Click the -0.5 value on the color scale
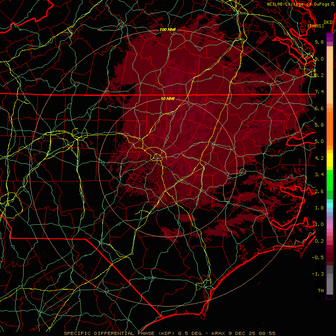The width and height of the screenshot is (336, 336). (318, 258)
